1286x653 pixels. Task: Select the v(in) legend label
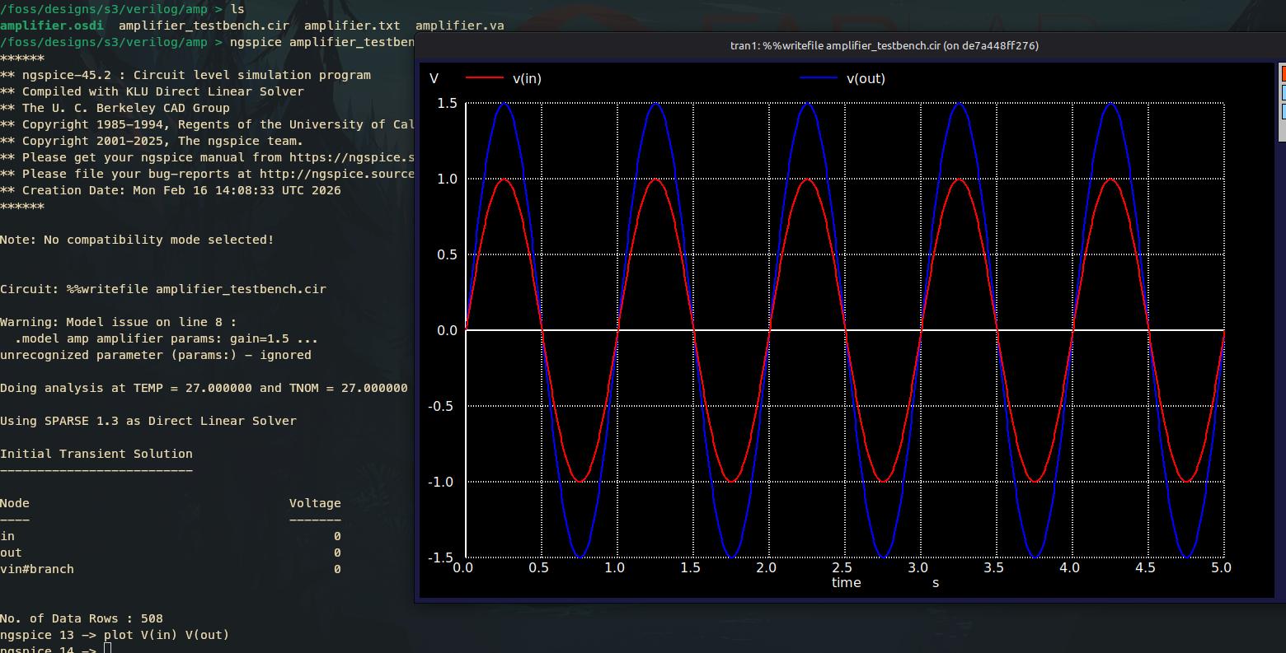click(x=527, y=78)
